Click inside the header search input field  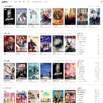pos(39,2)
